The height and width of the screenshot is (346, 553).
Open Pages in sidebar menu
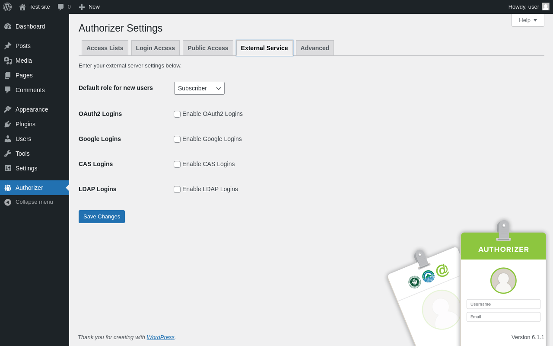[x=35, y=75]
